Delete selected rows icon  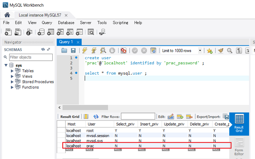(x=189, y=117)
